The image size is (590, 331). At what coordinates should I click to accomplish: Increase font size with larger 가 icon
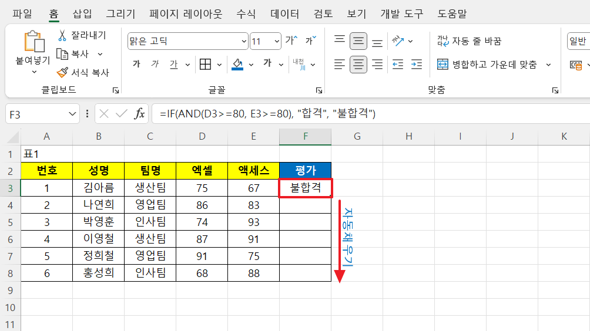tap(291, 40)
